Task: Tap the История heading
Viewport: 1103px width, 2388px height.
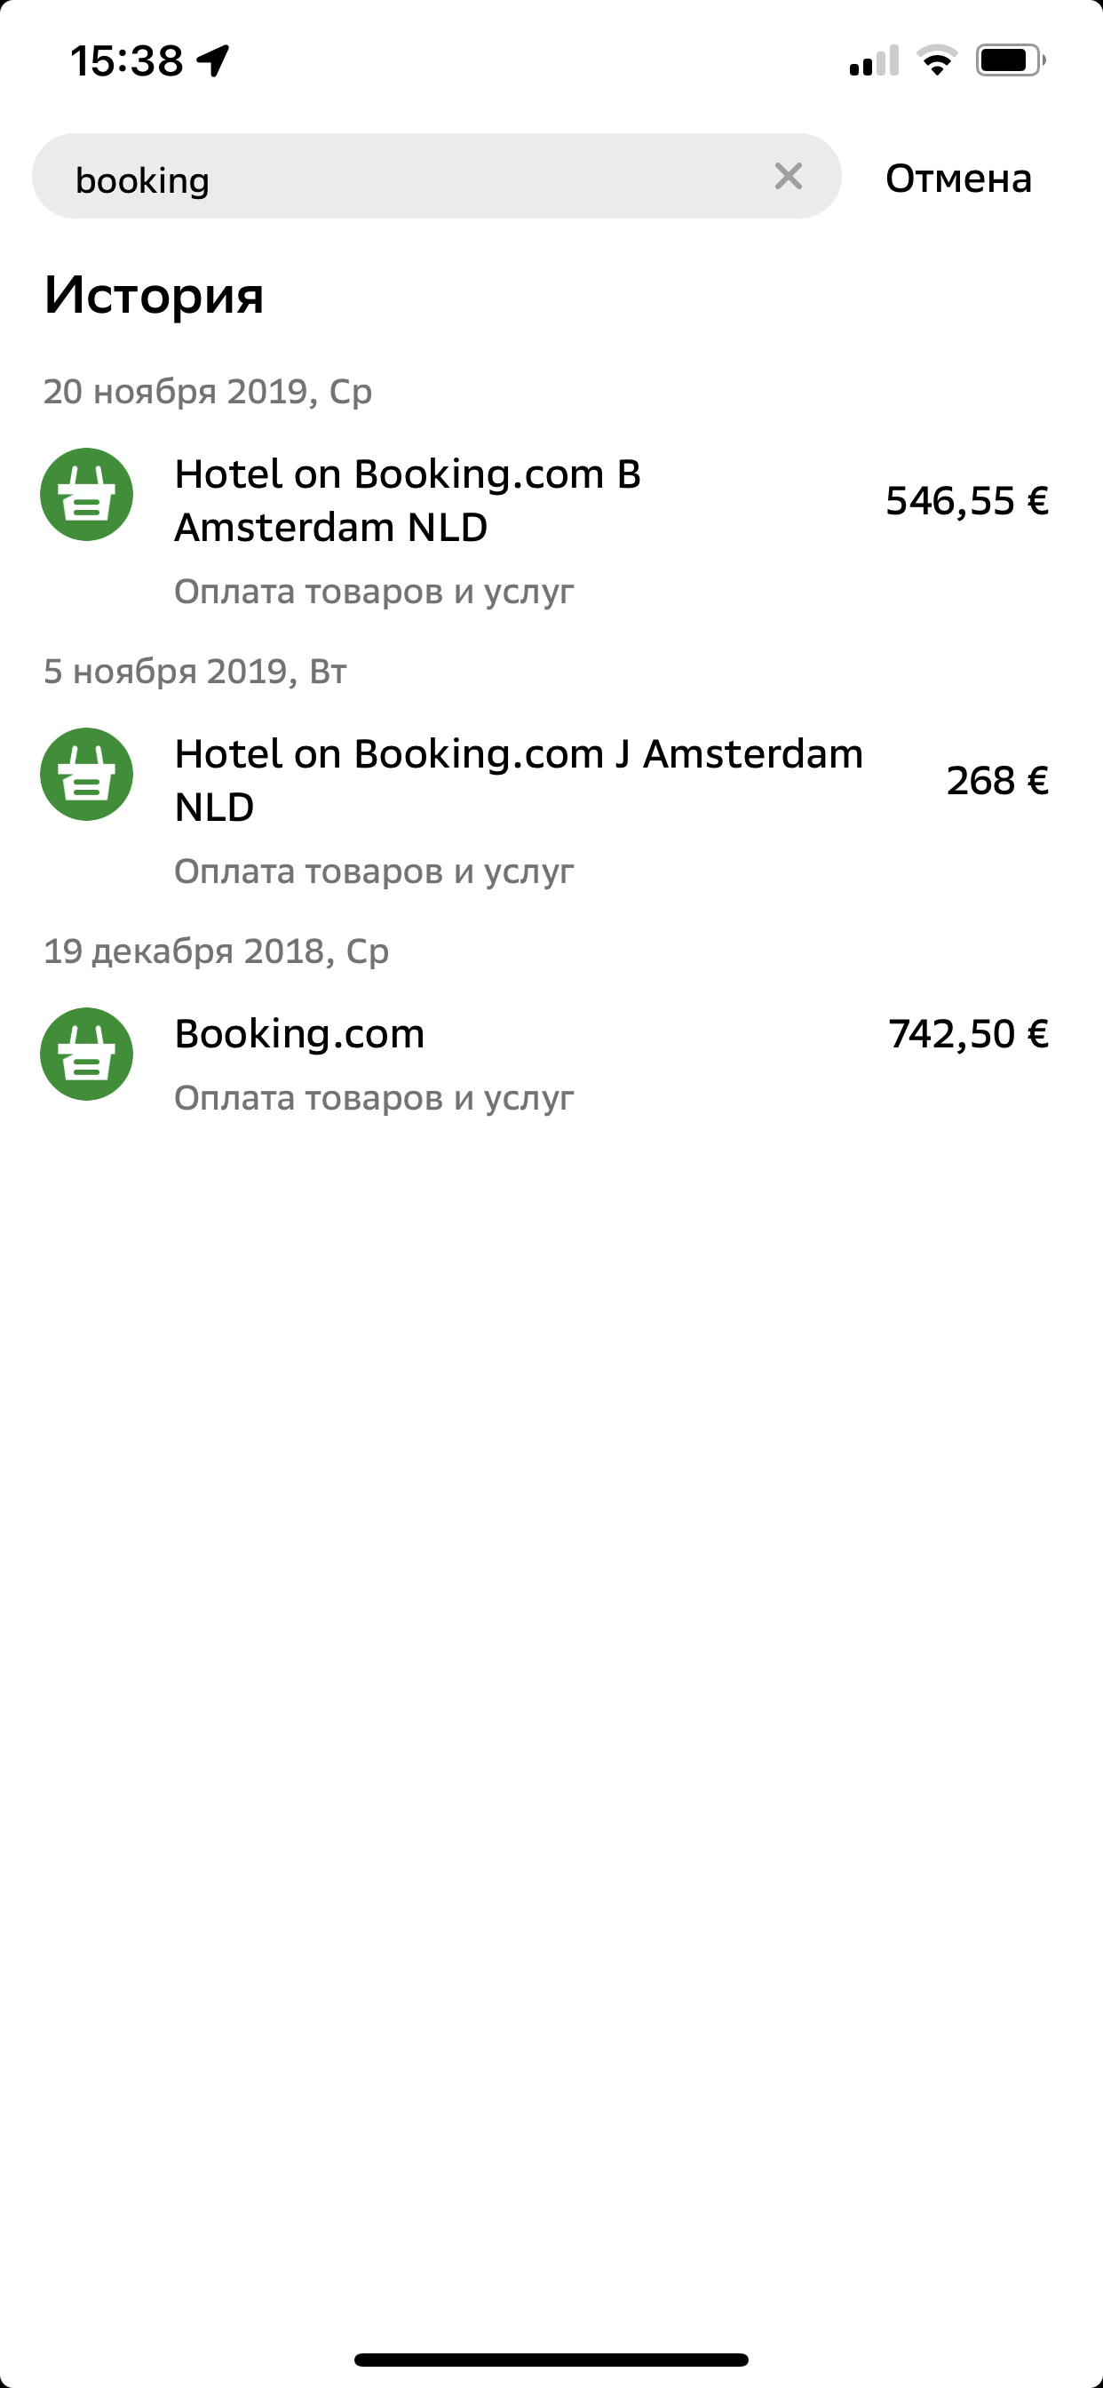Action: click(154, 295)
